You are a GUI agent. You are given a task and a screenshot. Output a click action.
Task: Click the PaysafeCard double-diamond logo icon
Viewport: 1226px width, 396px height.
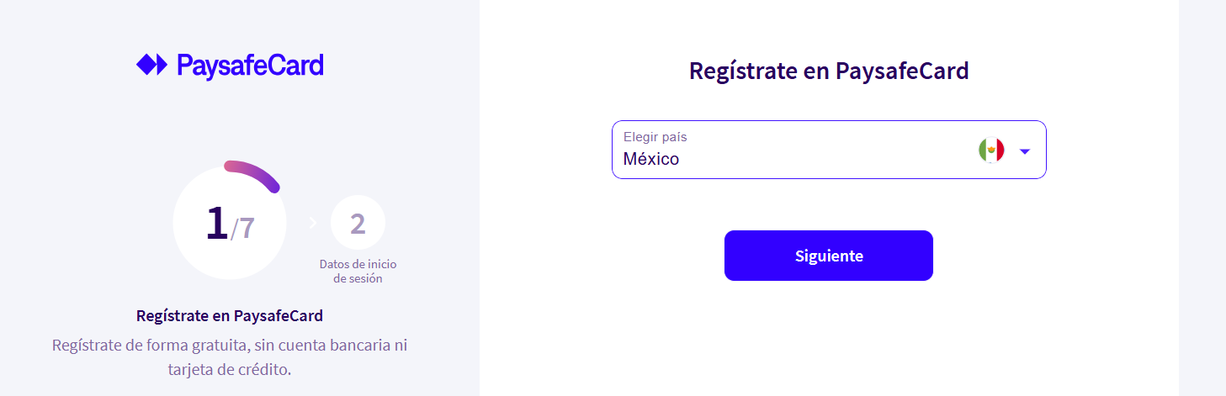pyautogui.click(x=152, y=65)
